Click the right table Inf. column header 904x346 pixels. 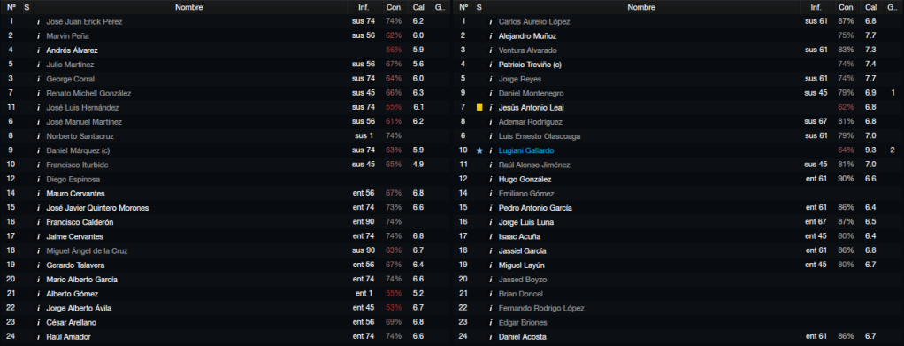(816, 7)
